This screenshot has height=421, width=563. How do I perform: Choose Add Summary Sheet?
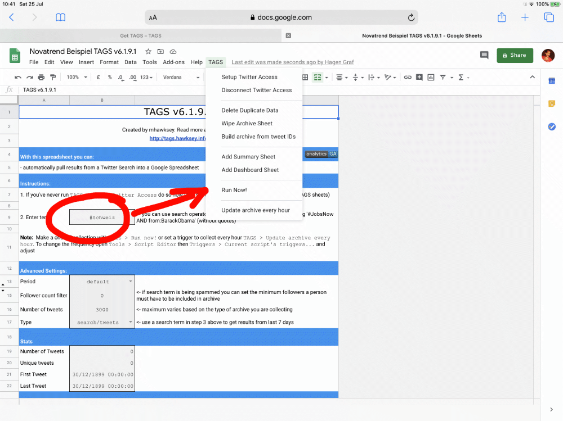[254, 157]
